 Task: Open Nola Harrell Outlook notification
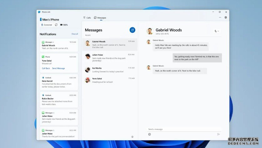click(x=59, y=82)
